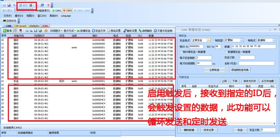Click the 保存为文件 button
This screenshot has width=280, height=137.
249,81
